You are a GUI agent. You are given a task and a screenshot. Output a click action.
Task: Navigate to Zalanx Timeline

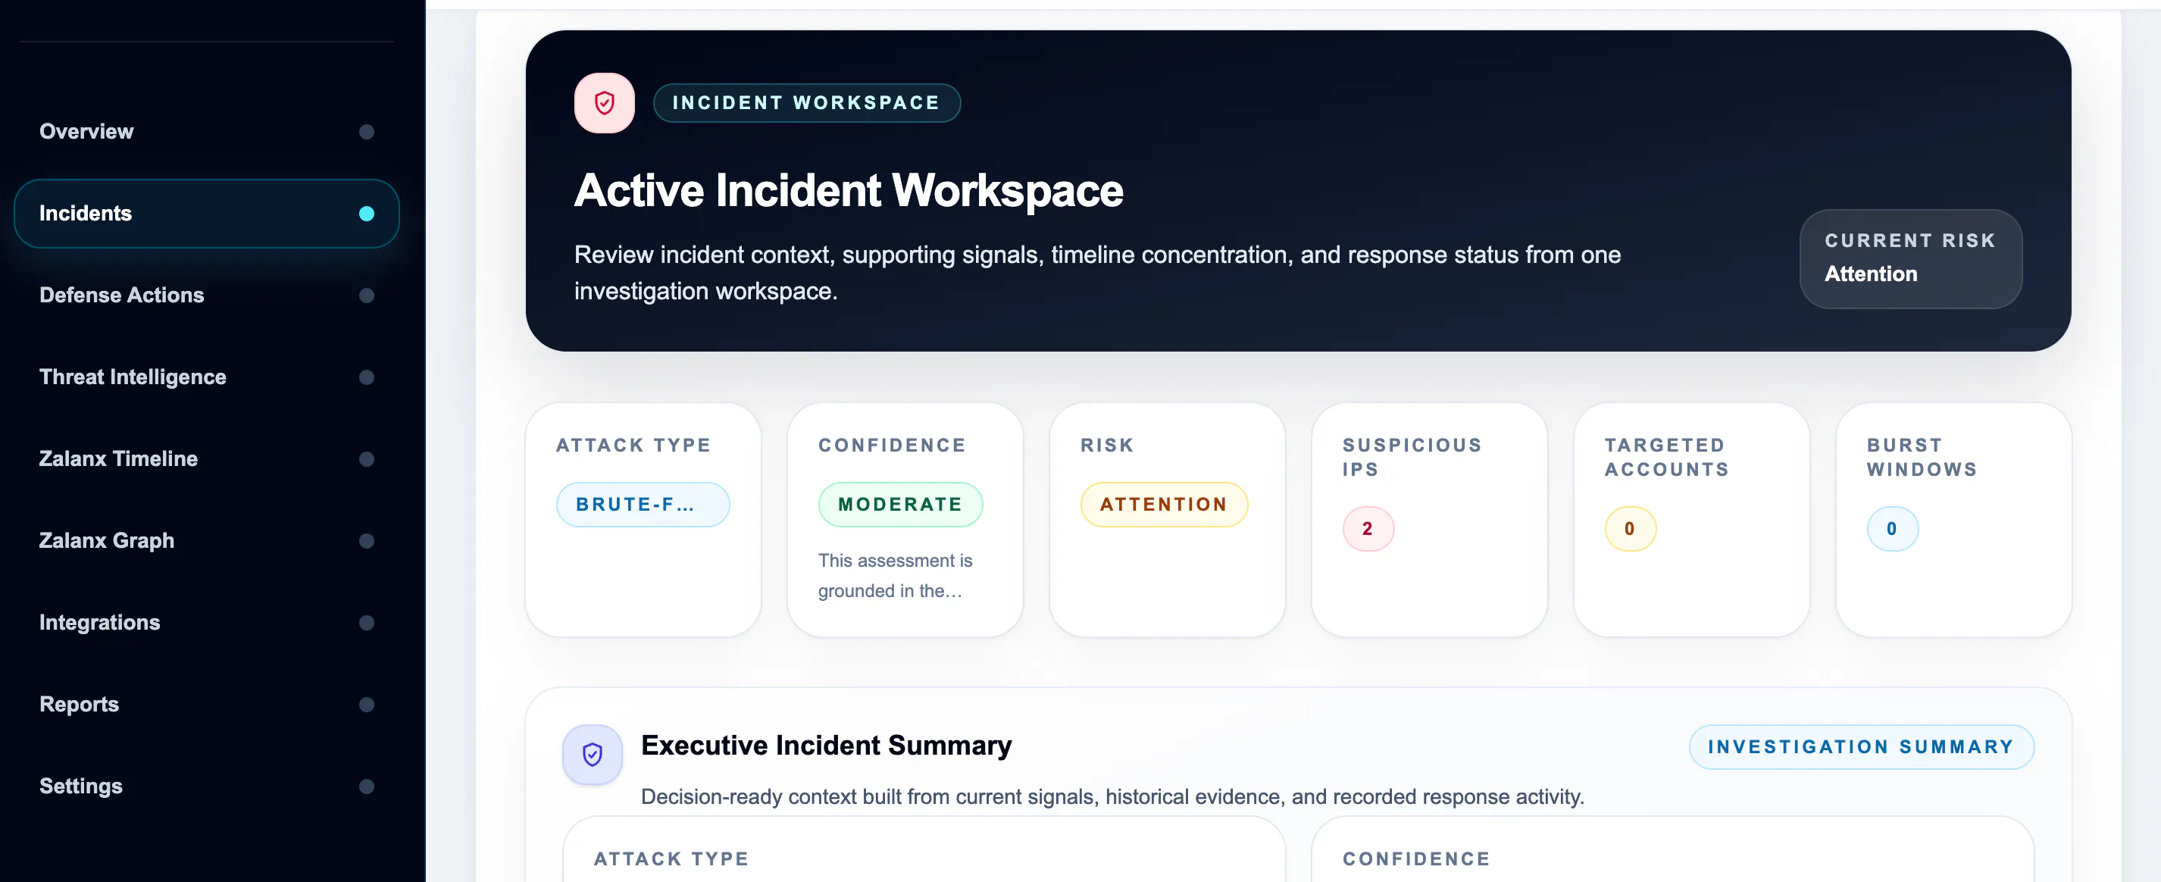coord(206,459)
